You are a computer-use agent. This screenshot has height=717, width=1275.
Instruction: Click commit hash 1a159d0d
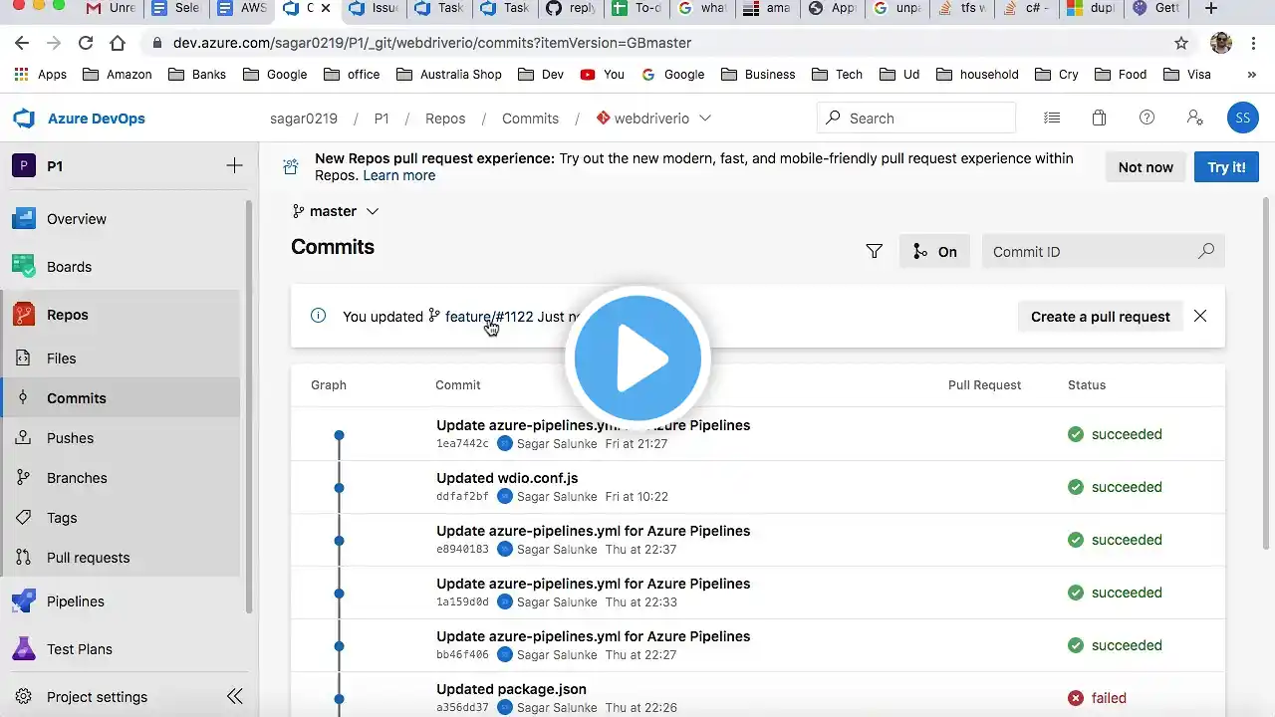coord(462,602)
